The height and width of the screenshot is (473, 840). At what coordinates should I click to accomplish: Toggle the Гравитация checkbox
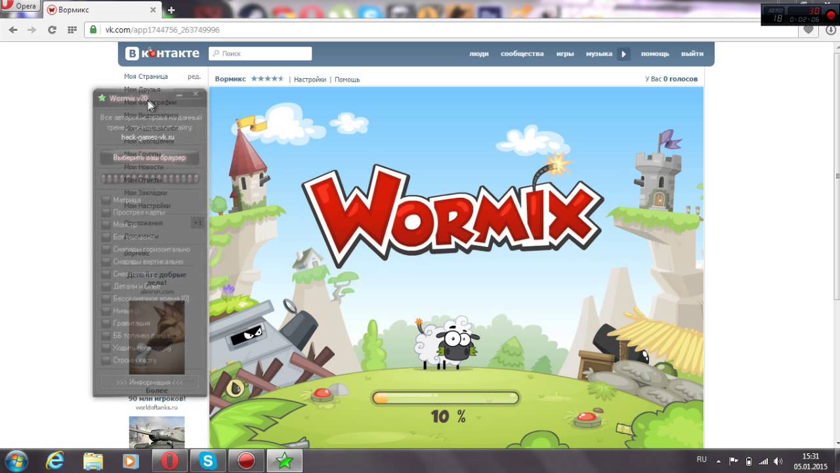coord(106,323)
